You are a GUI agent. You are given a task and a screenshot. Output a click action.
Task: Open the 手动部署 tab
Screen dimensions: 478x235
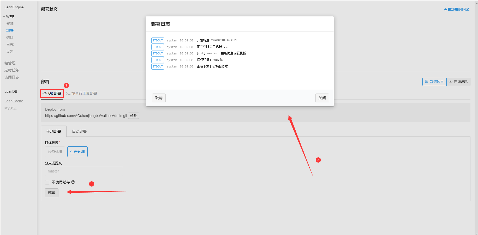click(x=54, y=131)
